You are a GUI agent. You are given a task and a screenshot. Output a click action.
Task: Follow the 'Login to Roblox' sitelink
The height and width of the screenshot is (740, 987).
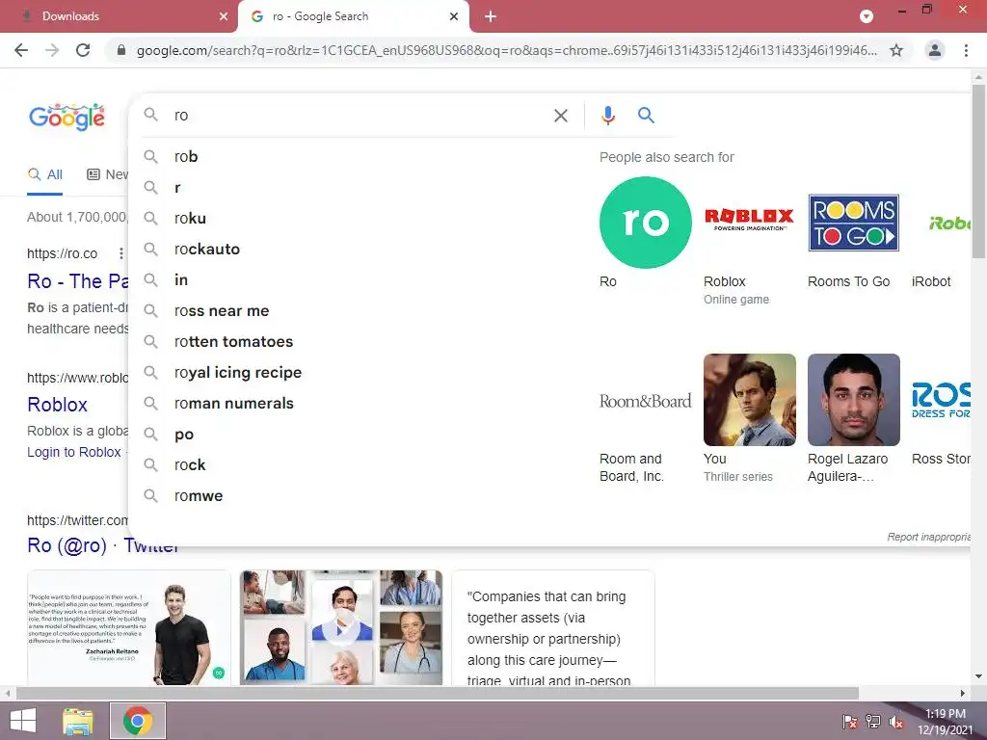pos(73,452)
